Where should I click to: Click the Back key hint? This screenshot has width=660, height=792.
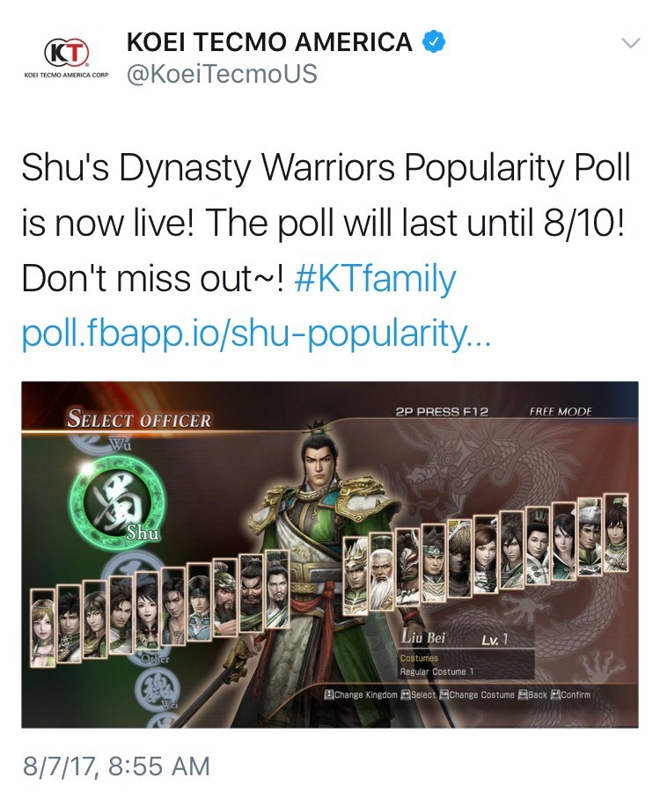pyautogui.click(x=533, y=694)
